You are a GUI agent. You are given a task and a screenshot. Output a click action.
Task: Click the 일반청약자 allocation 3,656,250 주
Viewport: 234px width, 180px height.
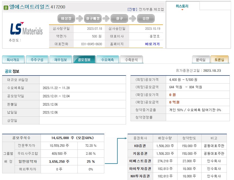point(59,161)
